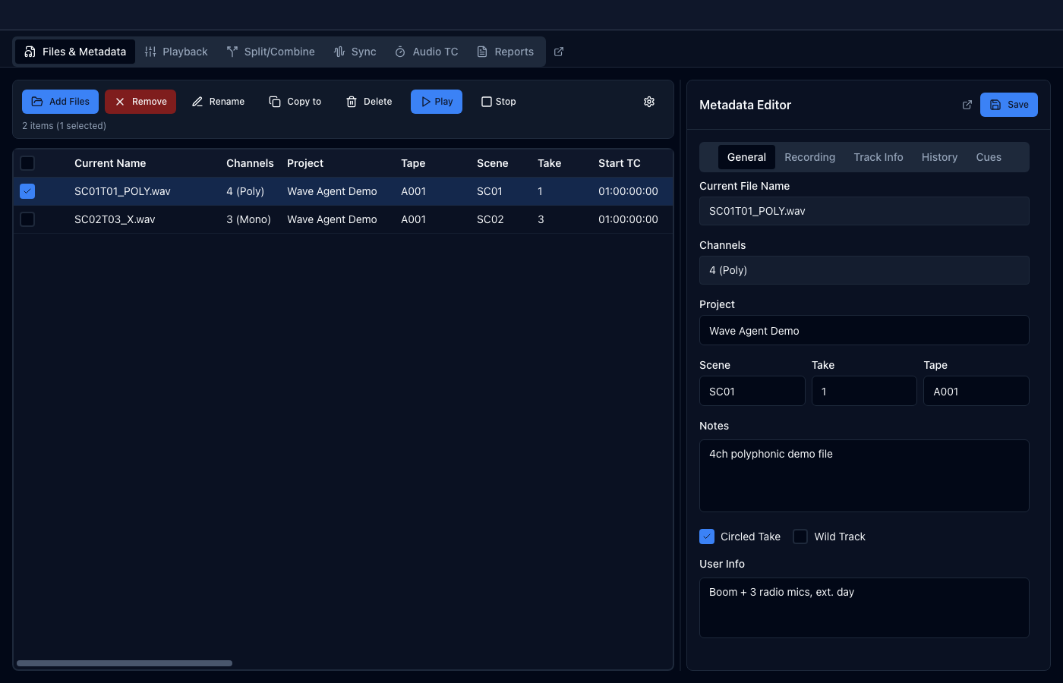Click the Delete button
Screen dimensions: 1063x683
(369, 102)
